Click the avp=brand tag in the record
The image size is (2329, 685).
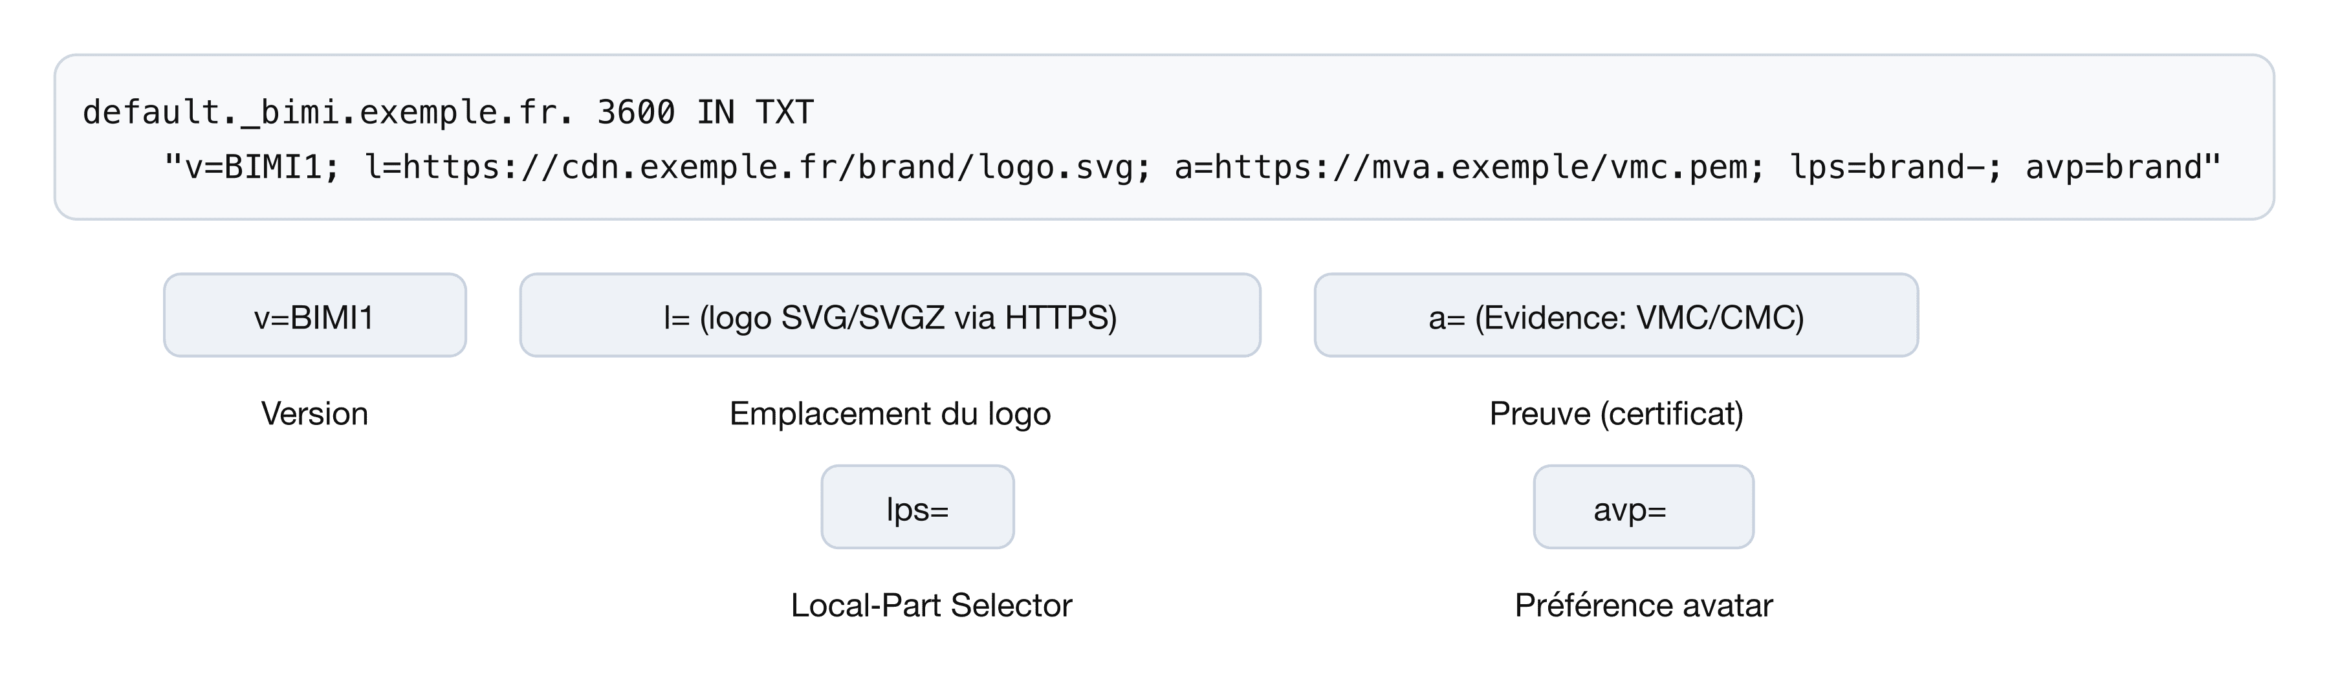[2113, 168]
